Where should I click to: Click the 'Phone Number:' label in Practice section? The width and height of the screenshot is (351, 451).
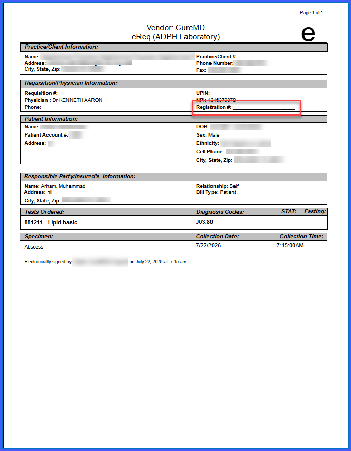(215, 63)
